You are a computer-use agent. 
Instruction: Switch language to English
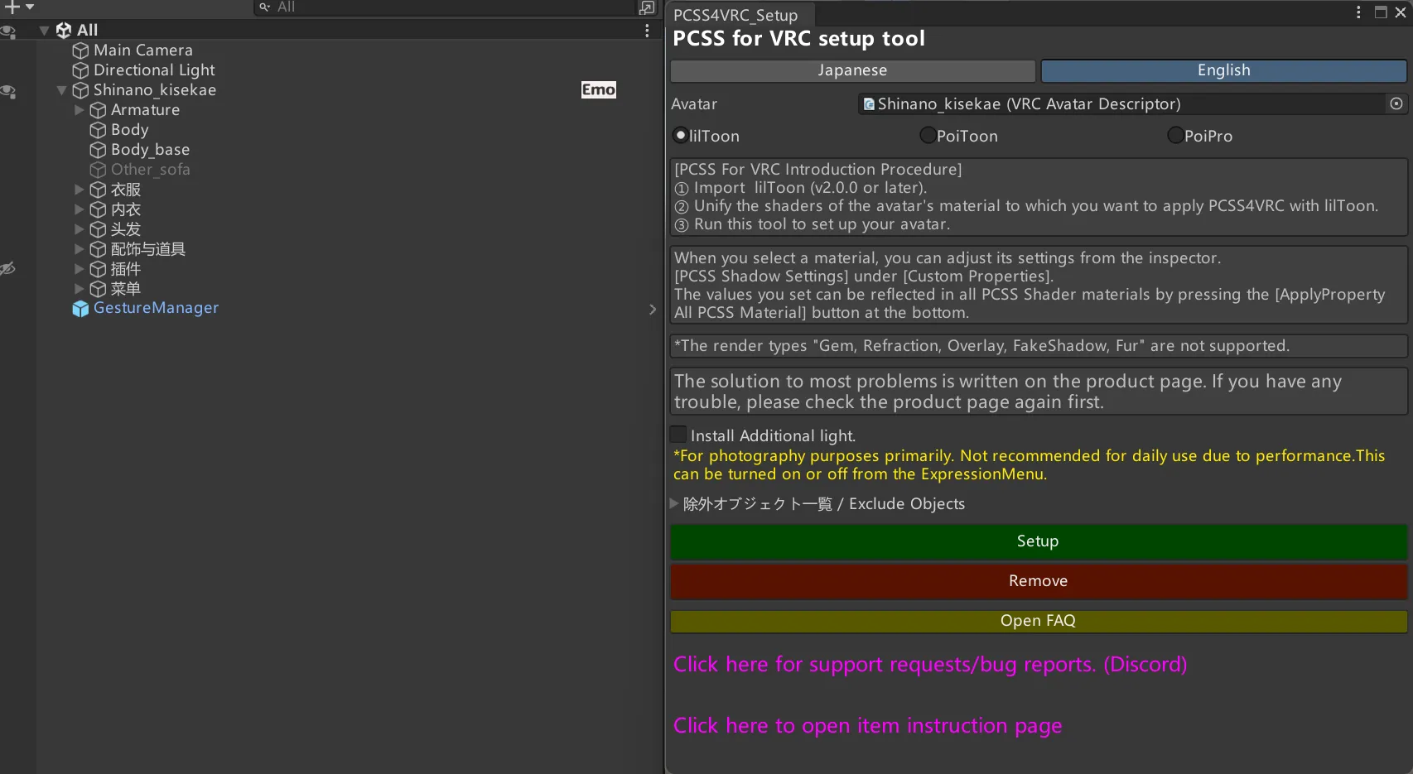point(1223,70)
